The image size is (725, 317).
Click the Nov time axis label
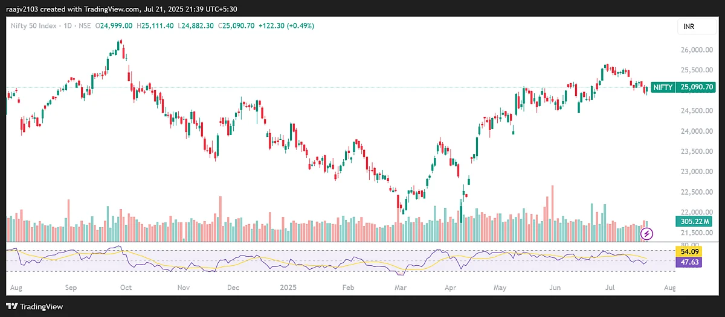tap(184, 287)
